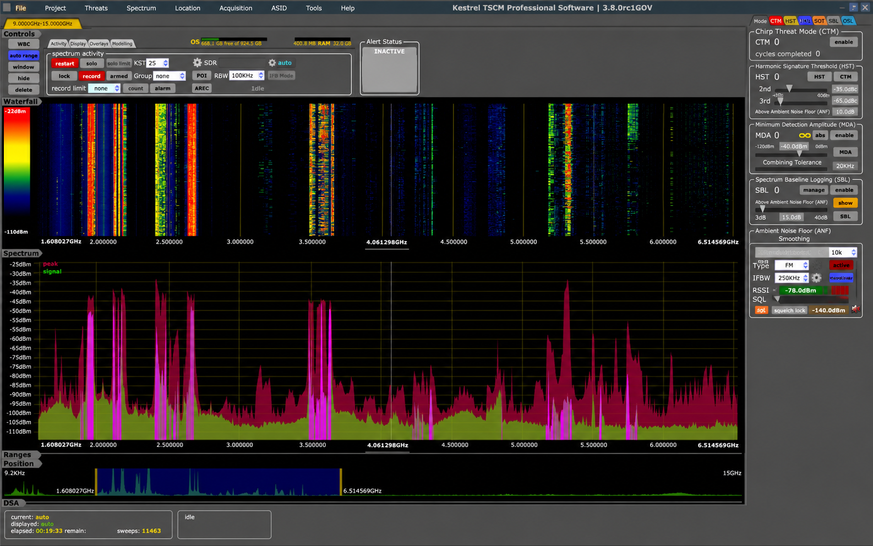The width and height of the screenshot is (873, 546).
Task: Switch to the Modelling tab
Action: (122, 43)
